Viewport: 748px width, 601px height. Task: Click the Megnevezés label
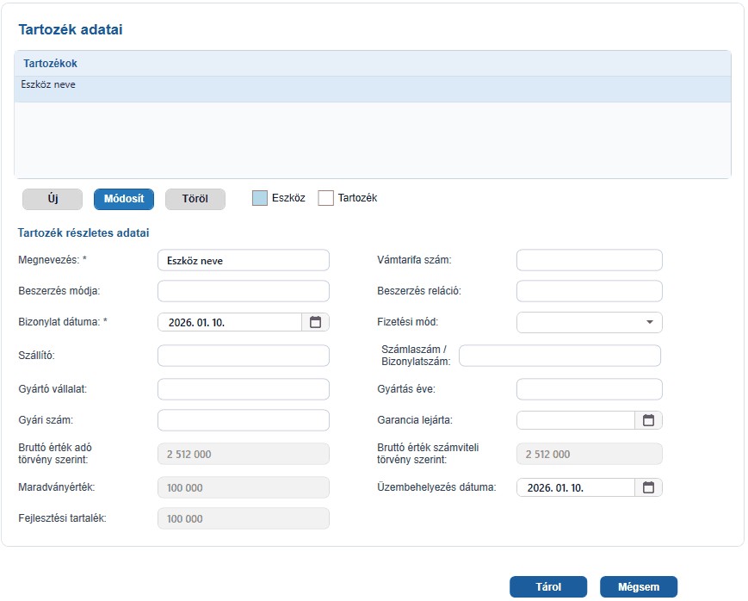click(53, 260)
